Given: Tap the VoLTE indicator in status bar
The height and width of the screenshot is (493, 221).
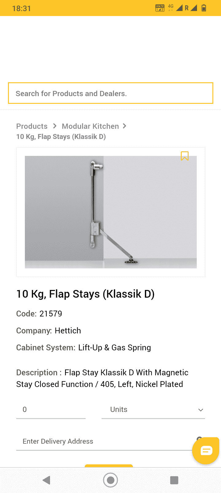Looking at the screenshot, I should (x=160, y=8).
